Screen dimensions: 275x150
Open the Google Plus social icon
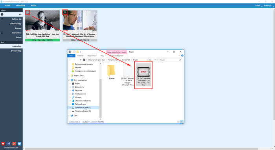14,144
